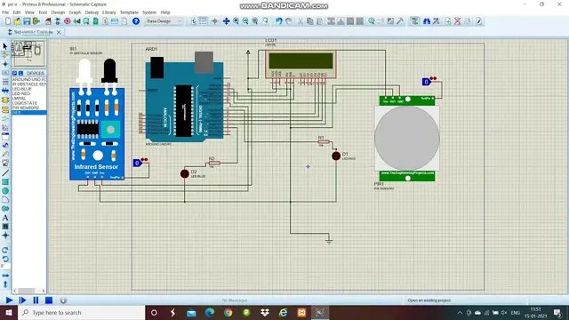
Task: Click the Windows search box in taskbar
Action: point(81,313)
